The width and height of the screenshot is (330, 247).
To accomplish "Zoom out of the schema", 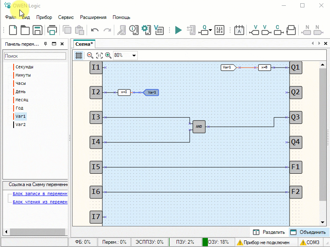I will 90,56.
